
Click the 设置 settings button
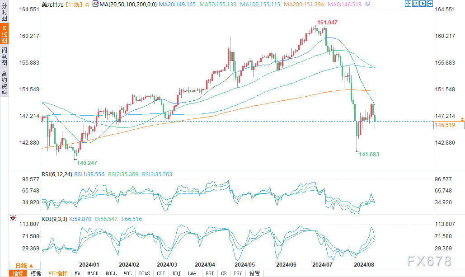[254, 273]
